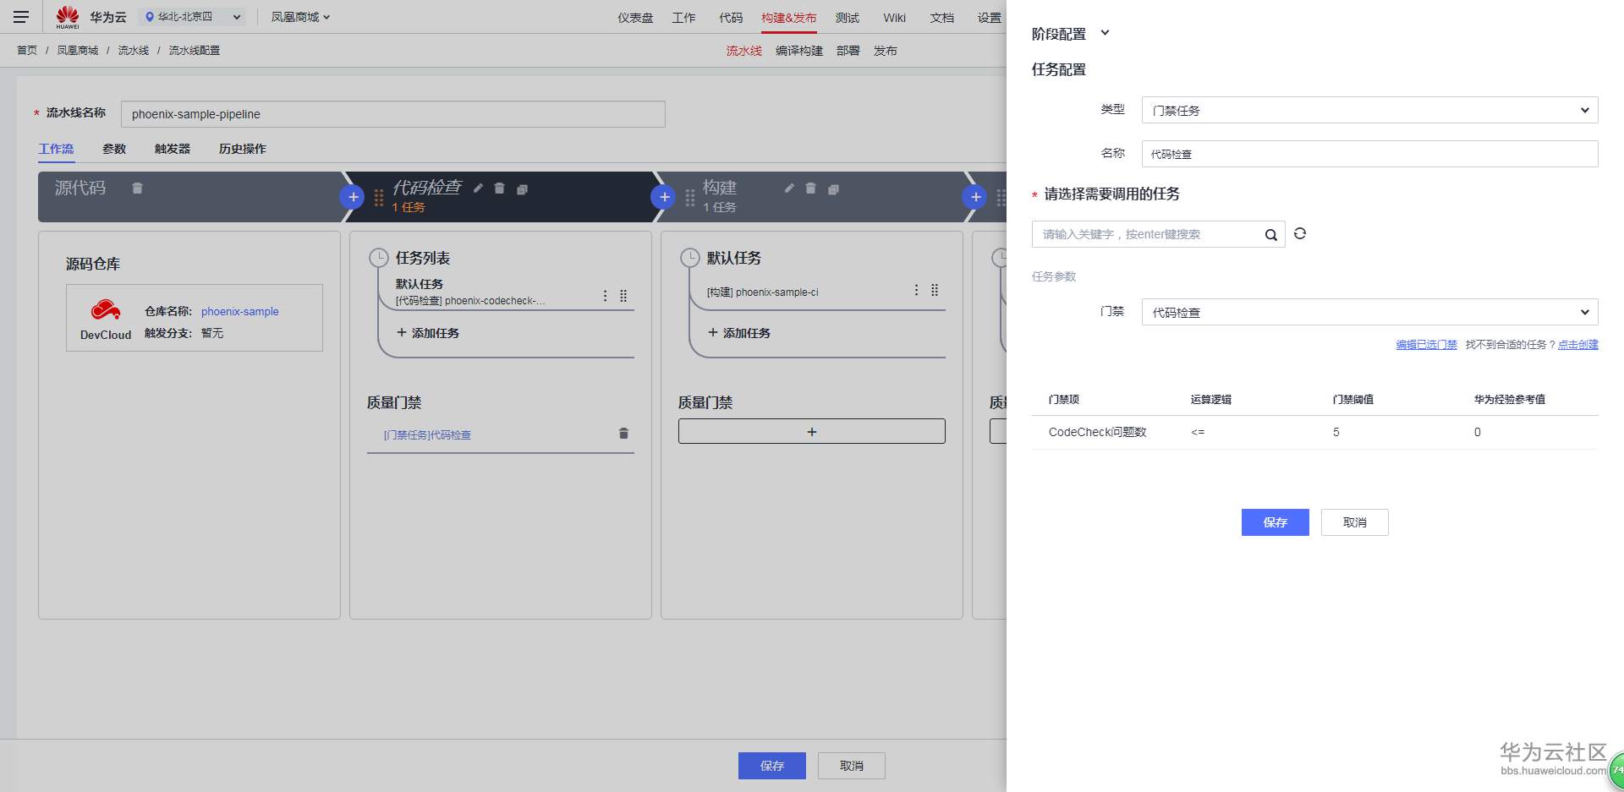
Task: Click the 名称 代码检查 input field
Action: click(x=1369, y=154)
